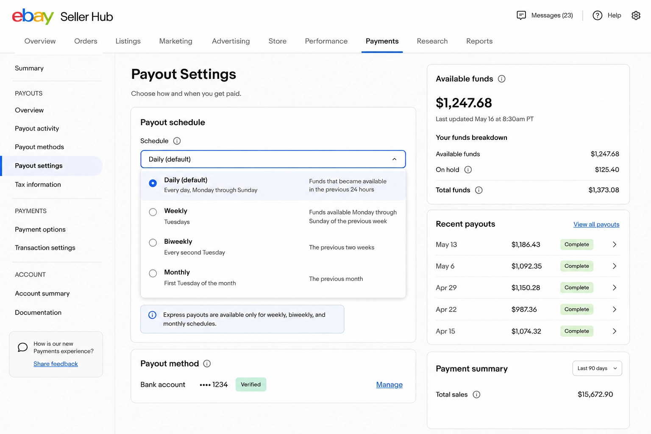This screenshot has height=434, width=651.
Task: Click the Payout method info icon
Action: pos(207,364)
